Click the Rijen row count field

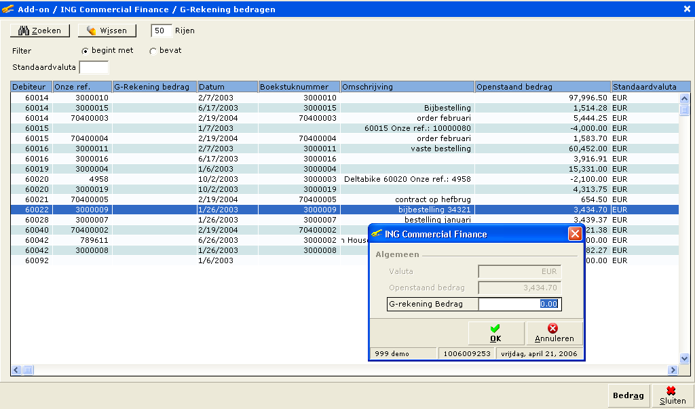(x=161, y=31)
